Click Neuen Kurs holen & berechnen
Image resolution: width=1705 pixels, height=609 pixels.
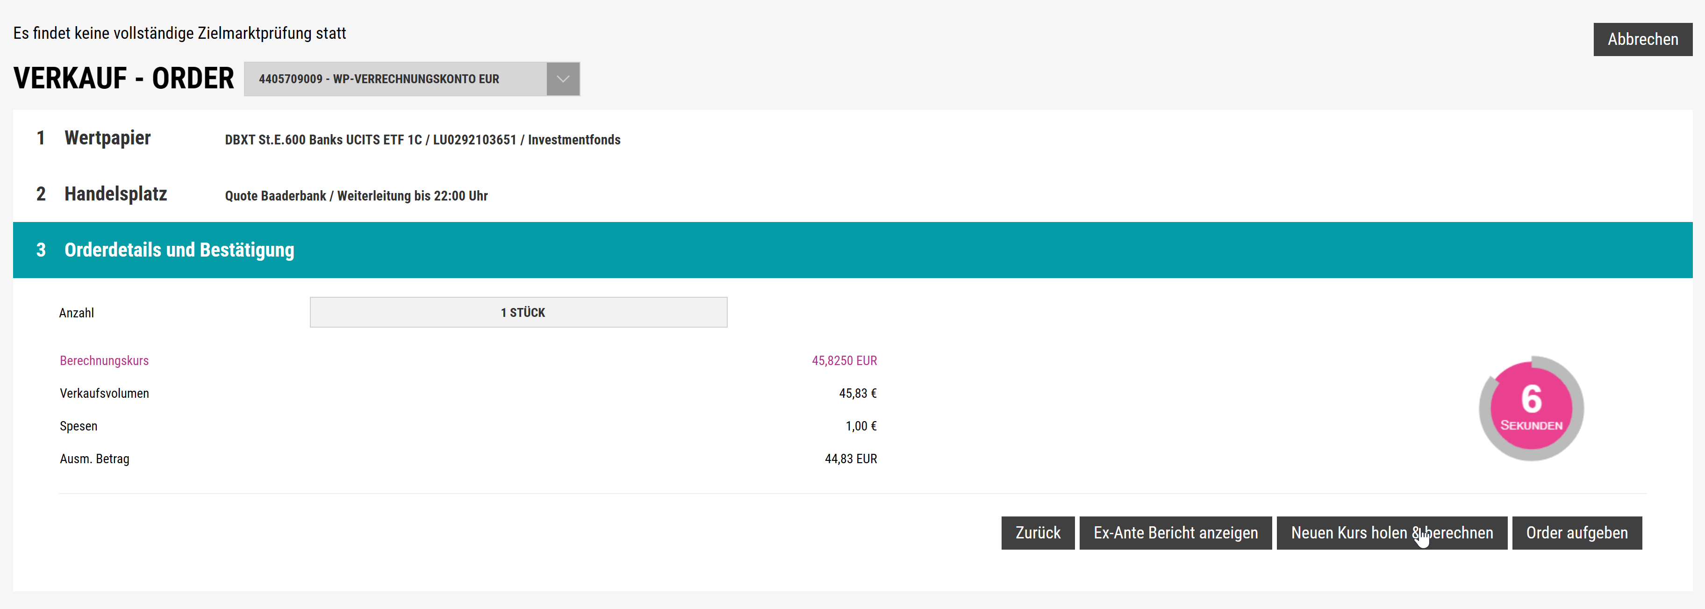coord(1391,533)
